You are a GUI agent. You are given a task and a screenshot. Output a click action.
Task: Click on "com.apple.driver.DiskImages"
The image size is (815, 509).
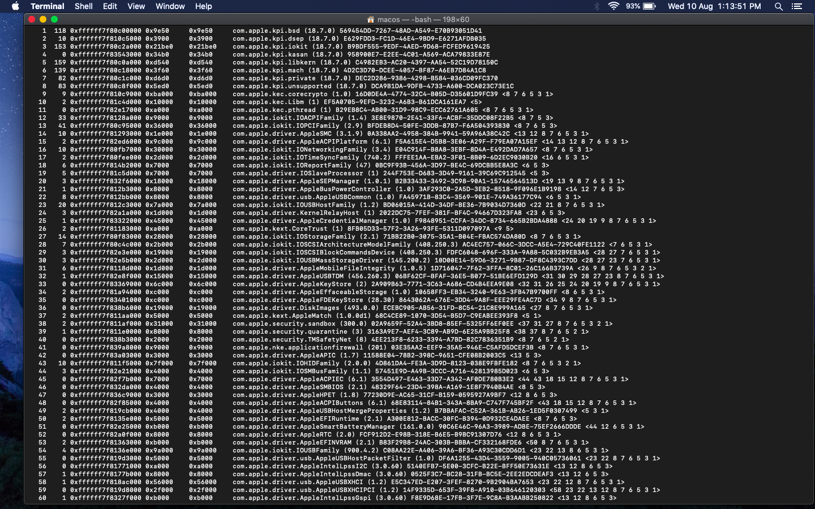(286, 308)
